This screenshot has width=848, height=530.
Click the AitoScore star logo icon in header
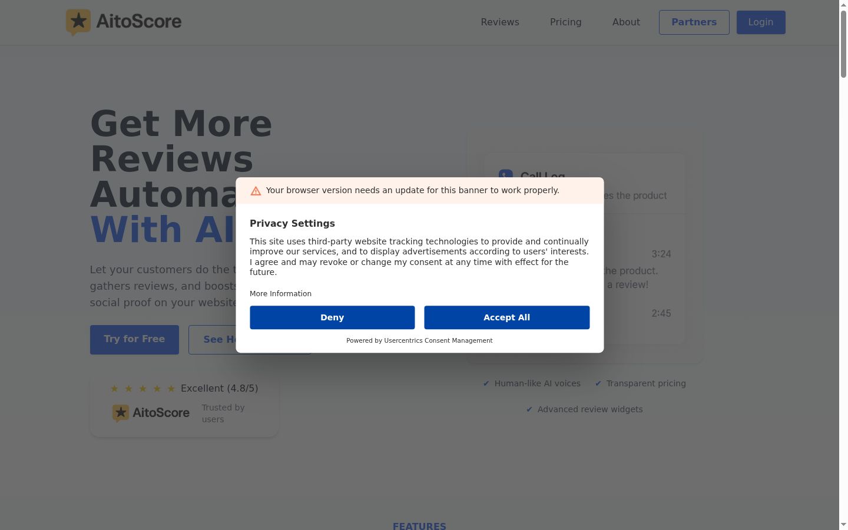coord(78,22)
